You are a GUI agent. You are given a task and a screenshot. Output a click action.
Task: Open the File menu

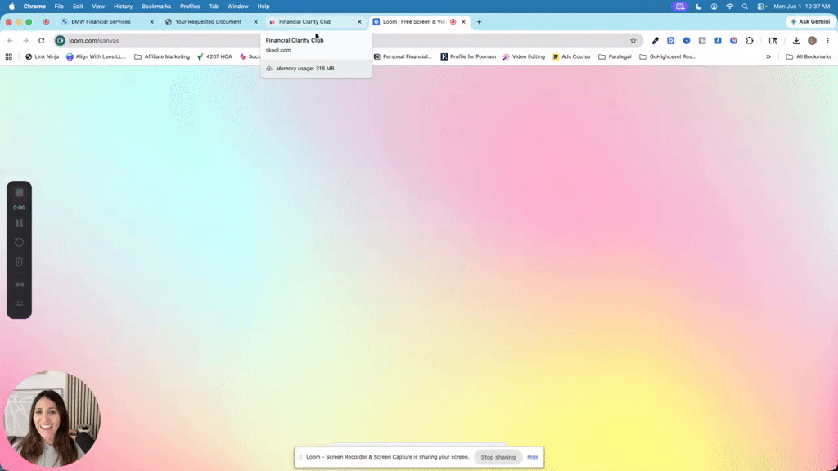click(59, 7)
